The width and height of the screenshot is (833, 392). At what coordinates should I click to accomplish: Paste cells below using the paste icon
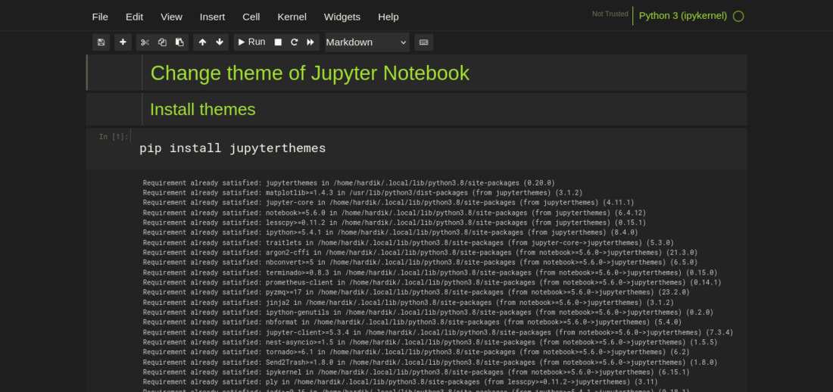[179, 42]
